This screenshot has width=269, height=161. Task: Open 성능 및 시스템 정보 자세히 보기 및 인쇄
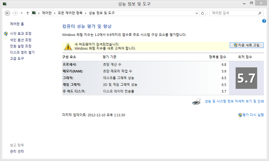pos(234,101)
